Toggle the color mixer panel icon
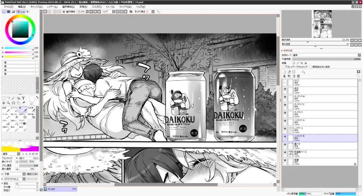This screenshot has height=196, width=363. click(18, 12)
